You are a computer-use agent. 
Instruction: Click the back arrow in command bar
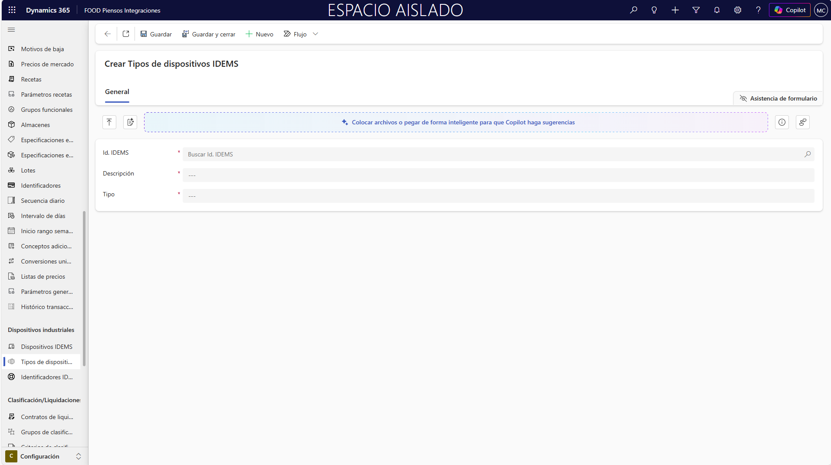(x=108, y=34)
